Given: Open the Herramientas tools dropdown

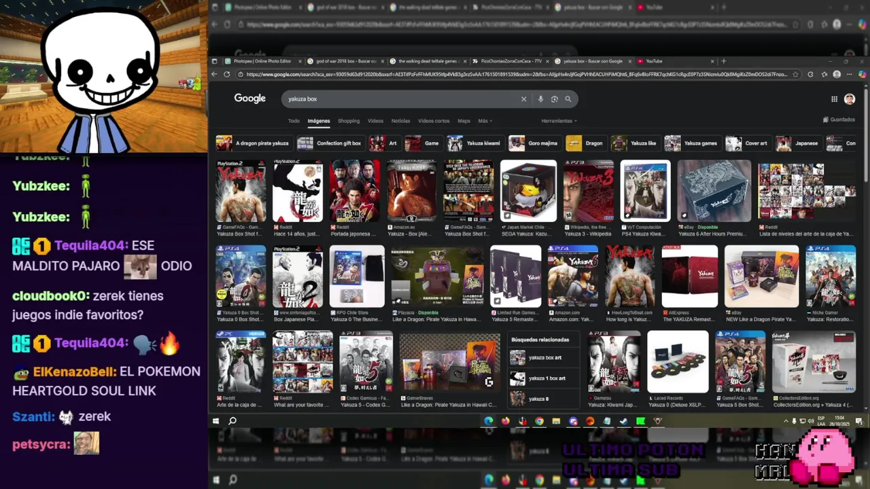Looking at the screenshot, I should coord(559,121).
